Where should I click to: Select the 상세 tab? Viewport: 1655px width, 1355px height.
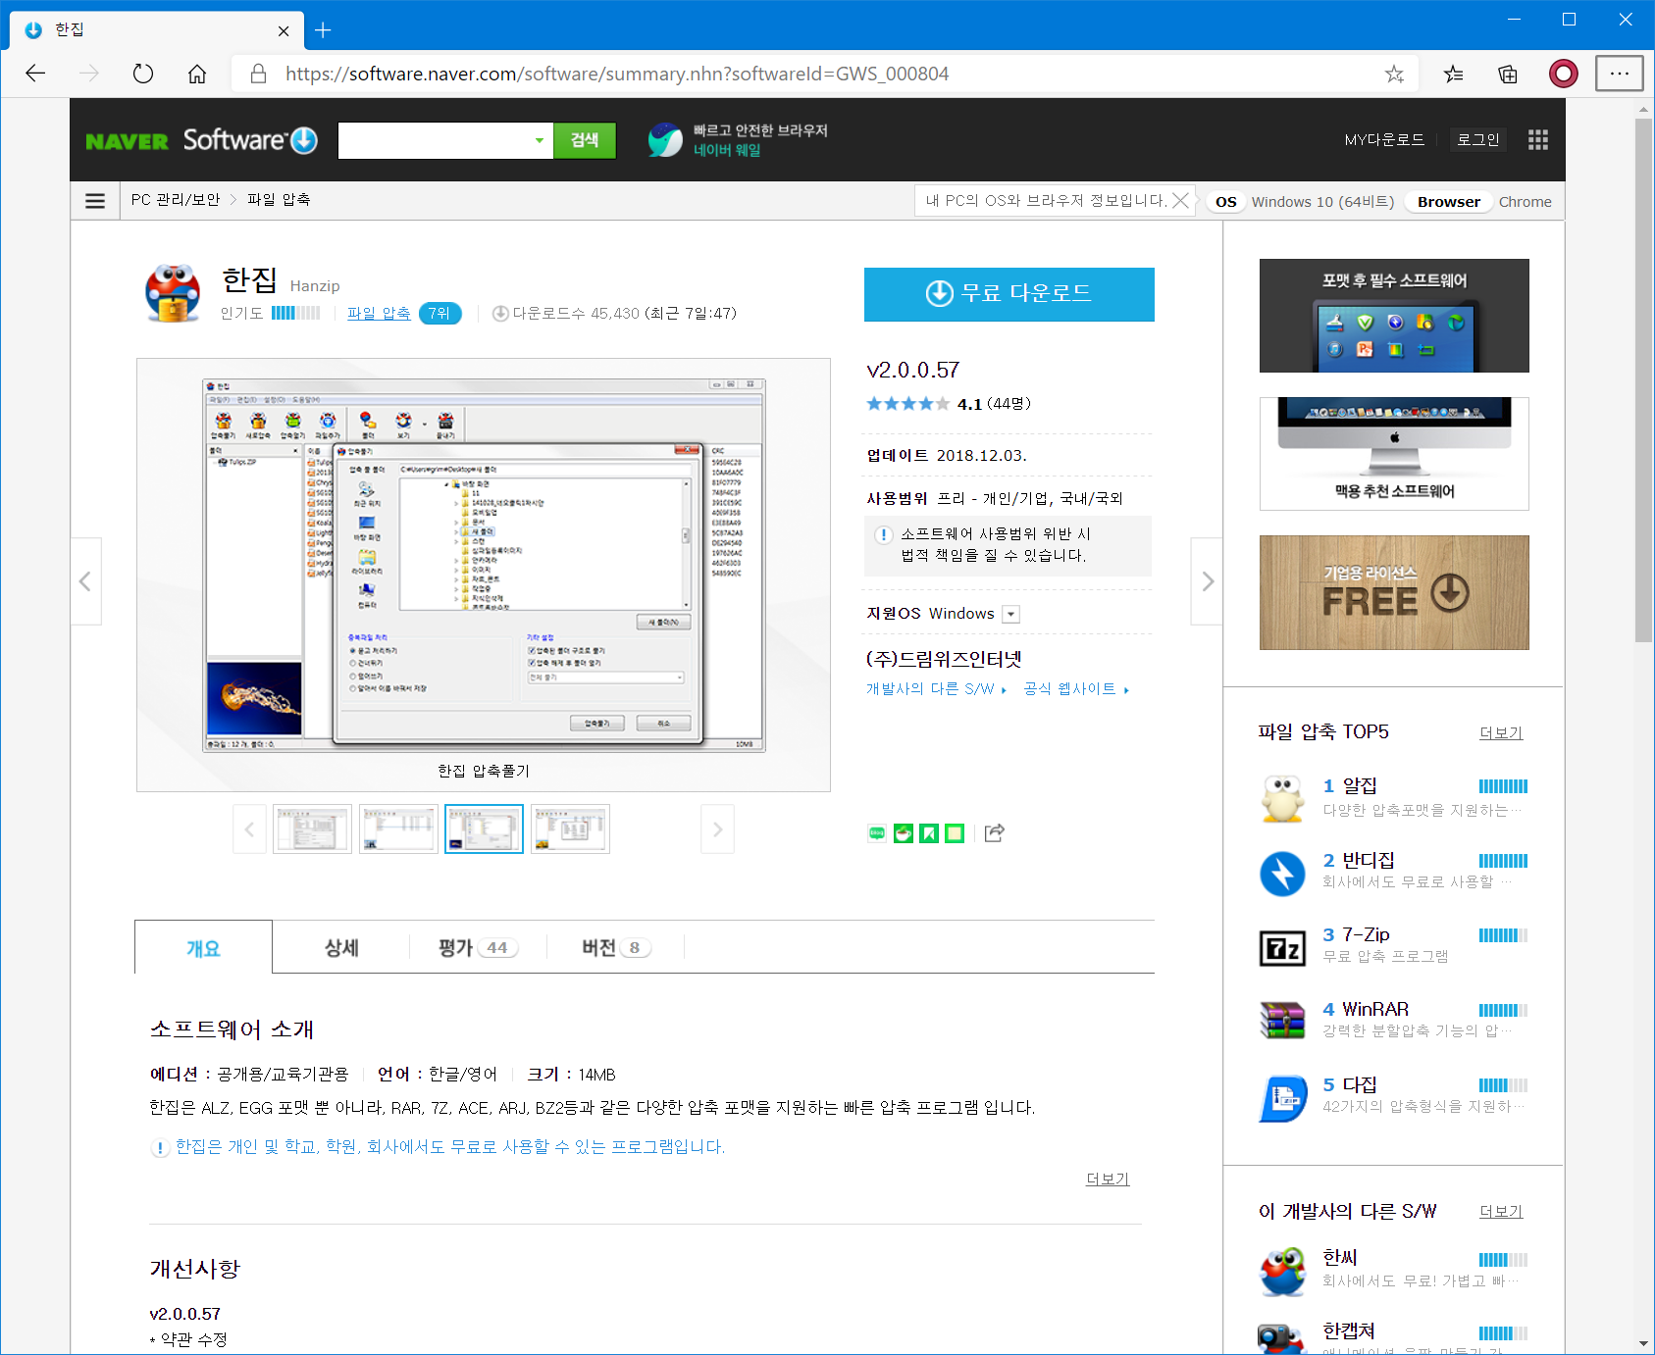click(341, 948)
